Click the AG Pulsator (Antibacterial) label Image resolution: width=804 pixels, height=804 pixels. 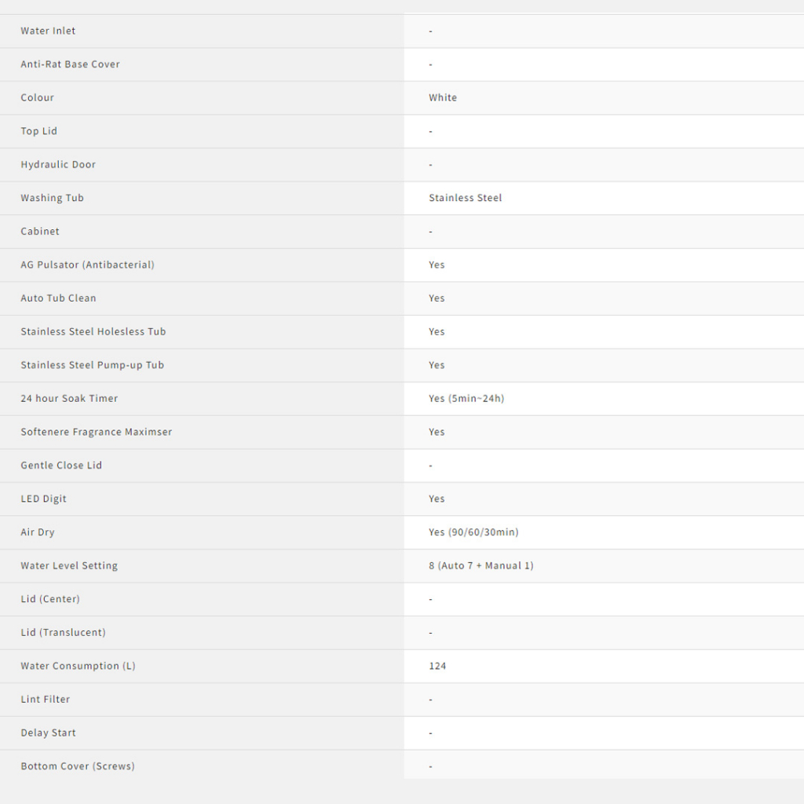pos(87,265)
